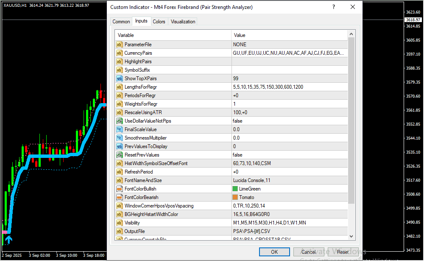Click the UseDollarValueNotPips boolean icon

click(x=119, y=121)
